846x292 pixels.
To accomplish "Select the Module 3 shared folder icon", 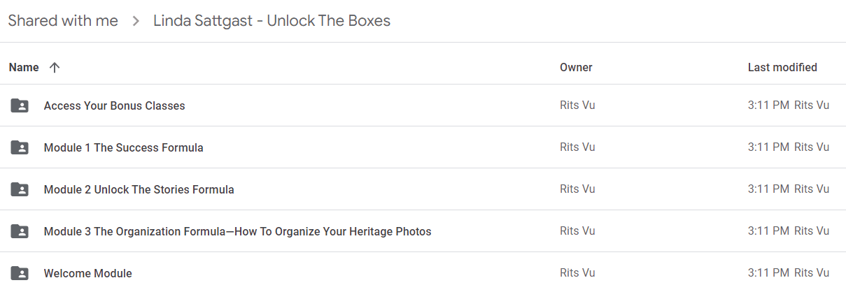I will [x=20, y=231].
